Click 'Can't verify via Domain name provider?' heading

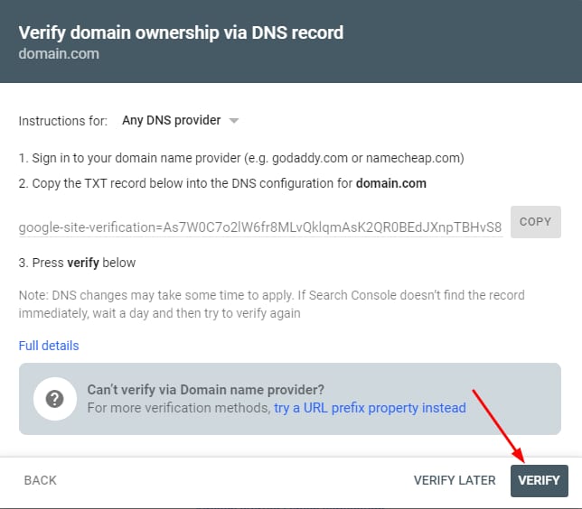[205, 390]
